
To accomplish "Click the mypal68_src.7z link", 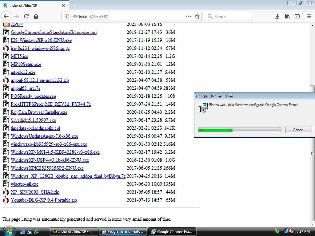I will pyautogui.click(x=26, y=88).
